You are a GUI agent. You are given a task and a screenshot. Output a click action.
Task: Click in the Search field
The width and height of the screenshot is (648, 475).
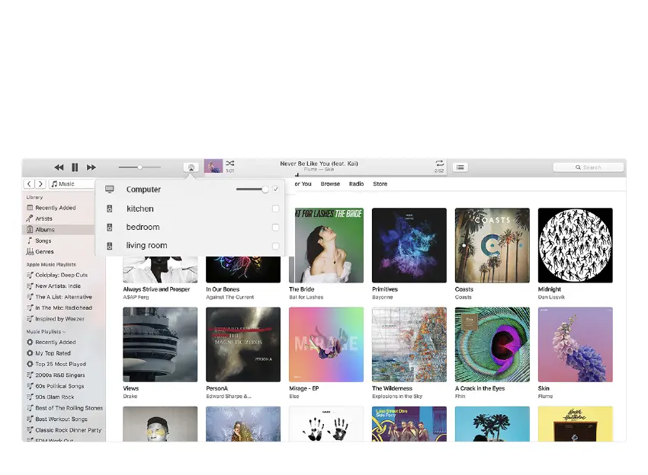(x=588, y=167)
